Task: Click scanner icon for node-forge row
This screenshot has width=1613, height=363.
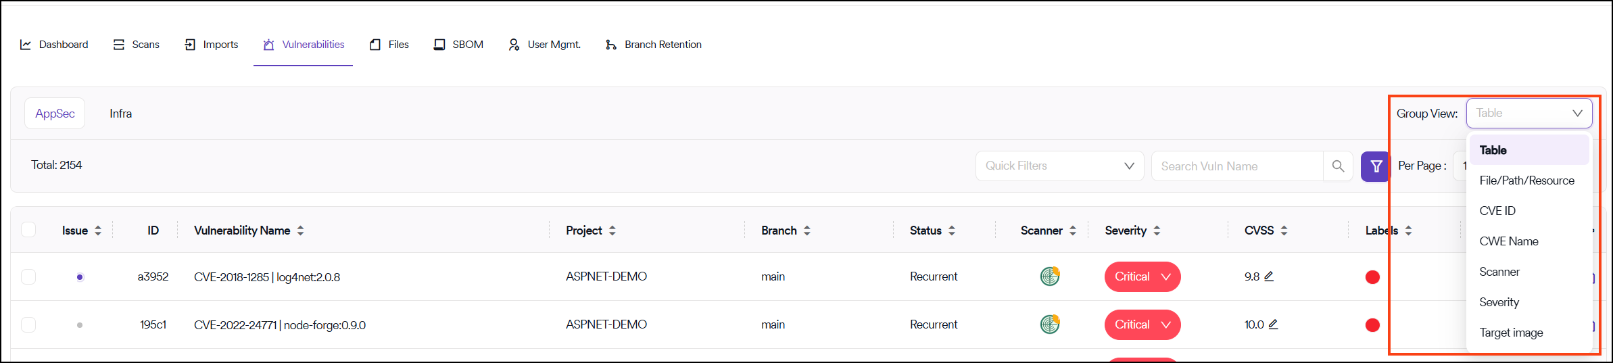Action: (1050, 324)
